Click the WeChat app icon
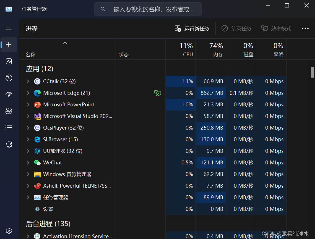The height and width of the screenshot is (239, 315). [x=37, y=162]
